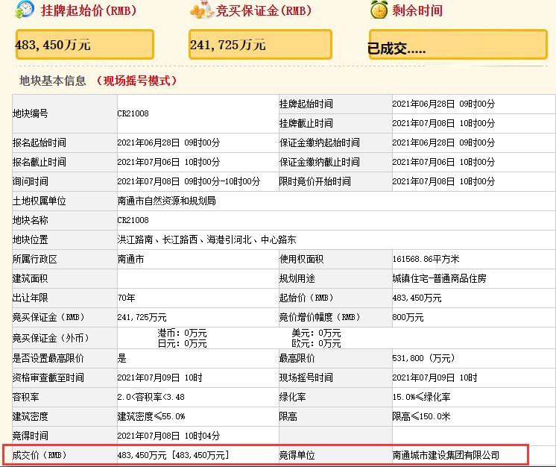Screen dimensions: 556x467
Task: Click the 241,725万元 deposit box
Action: click(260, 44)
